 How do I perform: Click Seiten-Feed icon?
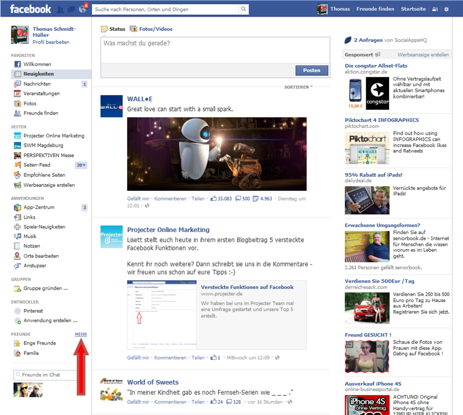tap(18, 165)
